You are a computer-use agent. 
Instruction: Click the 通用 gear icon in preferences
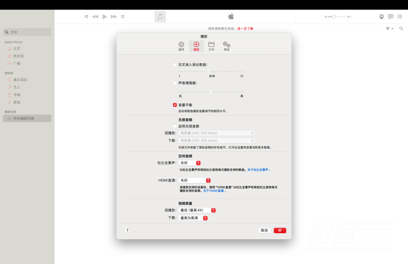coord(181,46)
